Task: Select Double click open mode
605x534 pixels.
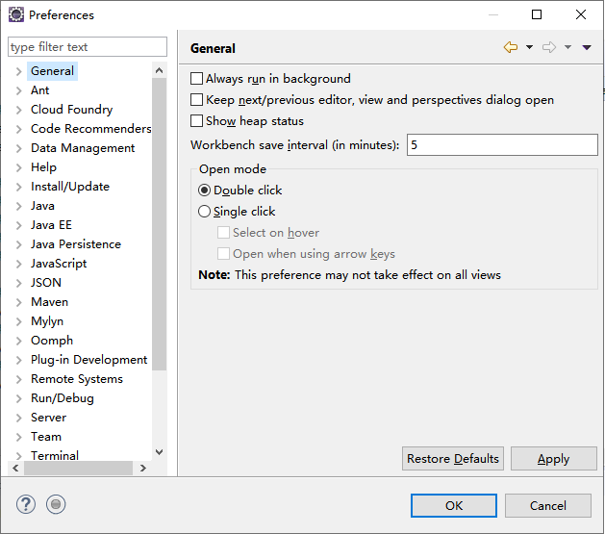Action: pyautogui.click(x=204, y=191)
